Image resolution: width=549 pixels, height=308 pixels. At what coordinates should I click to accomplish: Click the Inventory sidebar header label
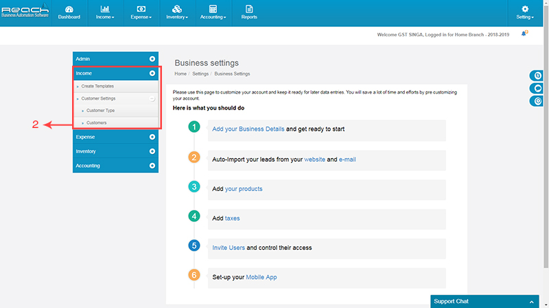[86, 151]
